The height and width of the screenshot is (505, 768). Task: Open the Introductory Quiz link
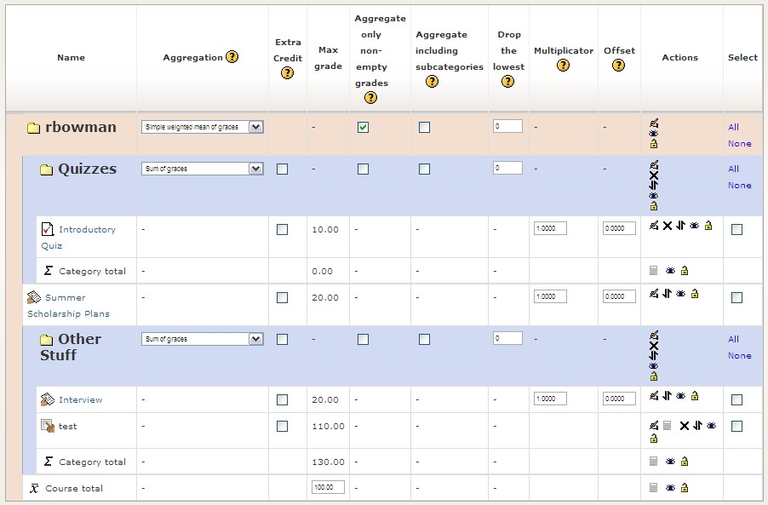[x=86, y=230]
